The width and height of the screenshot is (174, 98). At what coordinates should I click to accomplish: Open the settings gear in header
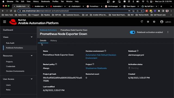pos(148,22)
